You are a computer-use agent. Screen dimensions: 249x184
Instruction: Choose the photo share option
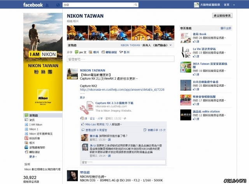[x=94, y=52]
